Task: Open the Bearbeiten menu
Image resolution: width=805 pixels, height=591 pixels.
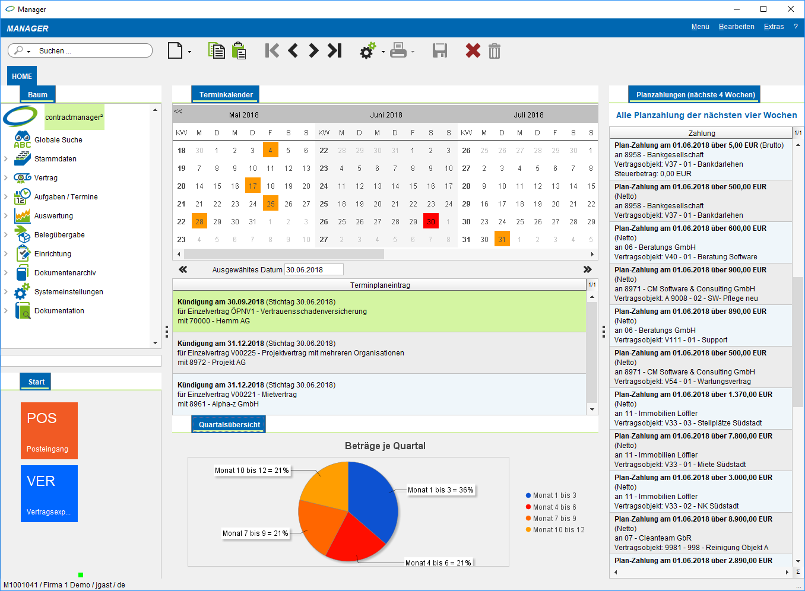Action: click(x=737, y=27)
